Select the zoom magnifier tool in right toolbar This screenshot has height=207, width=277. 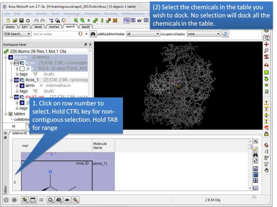(266, 51)
